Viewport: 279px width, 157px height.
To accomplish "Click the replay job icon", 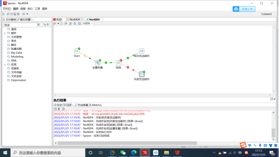I will point(66,23).
